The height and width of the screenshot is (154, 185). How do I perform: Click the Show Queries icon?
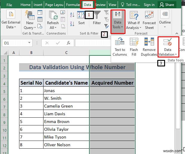point(40,13)
